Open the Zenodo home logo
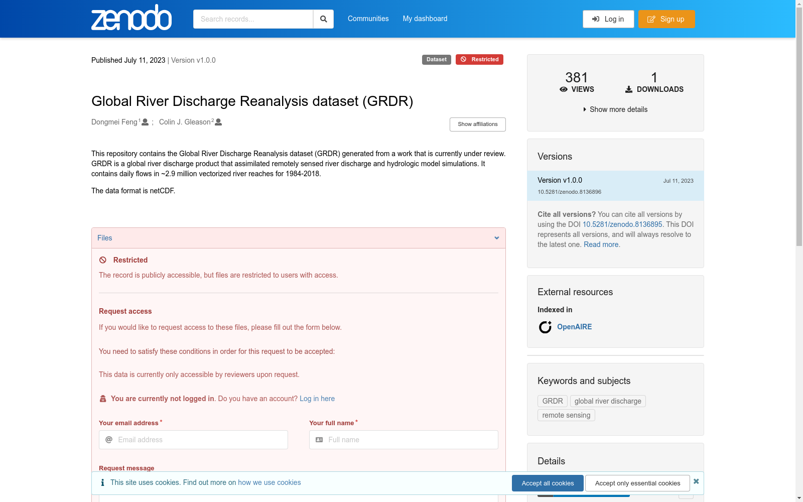Image resolution: width=803 pixels, height=502 pixels. point(131,18)
